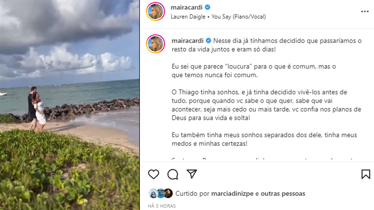Click the third liker avatar thumbnail
This screenshot has width=374, height=210.
168,193
